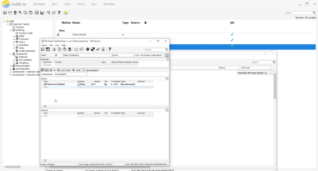Collapse the Paperclip Tutorial database node
This screenshot has width=318, height=171.
[x=8, y=24]
